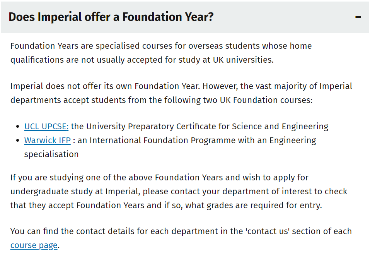Viewport: 370px width, 257px height.
Task: Open the UCL UPCSE link
Action: 46,127
